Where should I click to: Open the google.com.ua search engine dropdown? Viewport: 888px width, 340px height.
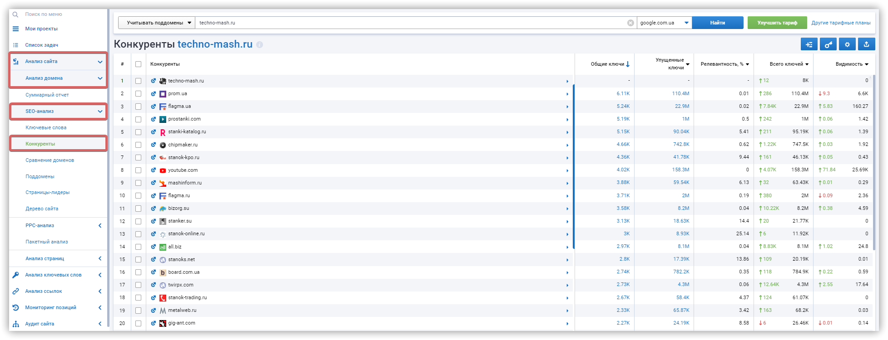tap(665, 23)
